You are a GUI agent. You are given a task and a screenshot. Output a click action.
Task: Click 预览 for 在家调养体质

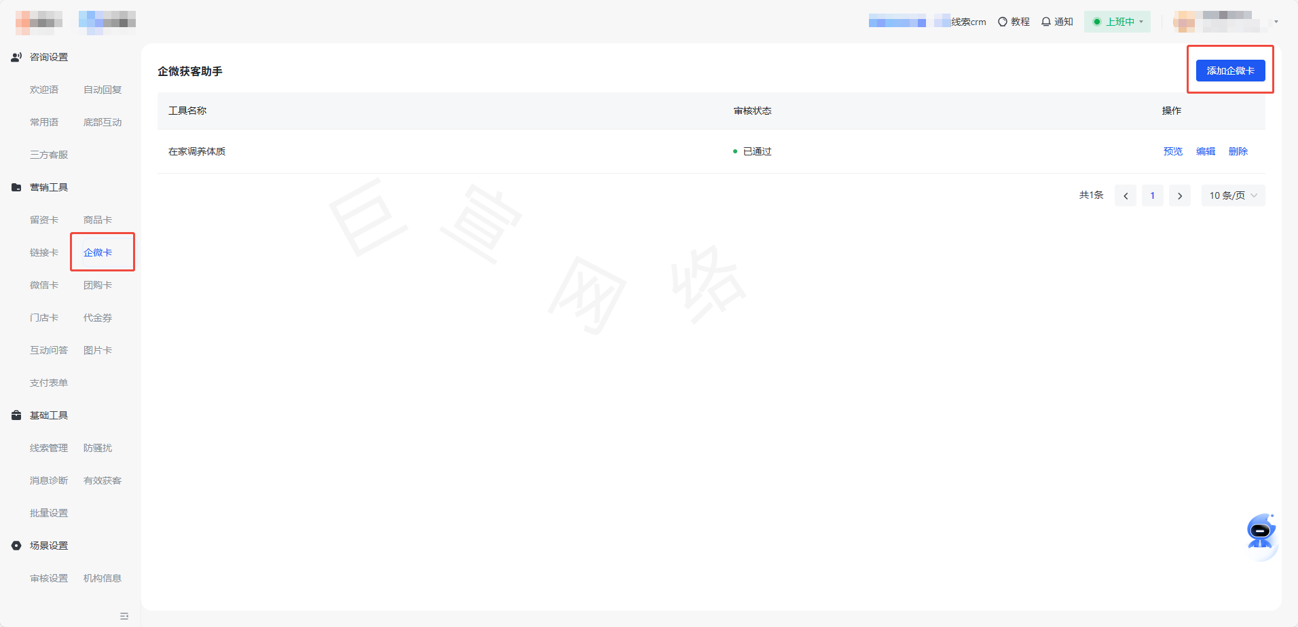[1172, 151]
